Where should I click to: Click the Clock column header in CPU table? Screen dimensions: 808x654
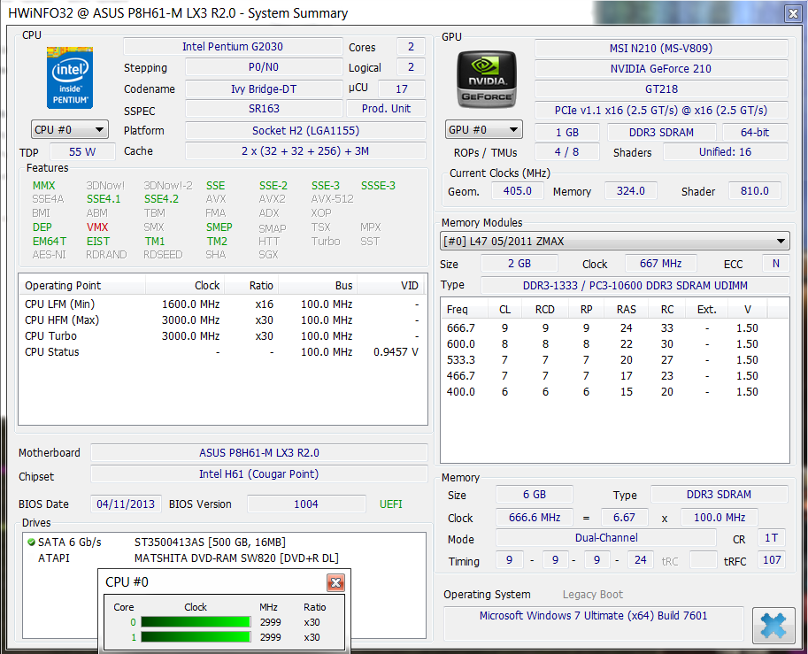pyautogui.click(x=185, y=285)
